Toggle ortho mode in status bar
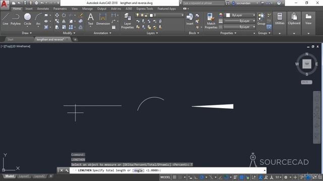The height and width of the screenshot is (181, 323). click(196, 177)
